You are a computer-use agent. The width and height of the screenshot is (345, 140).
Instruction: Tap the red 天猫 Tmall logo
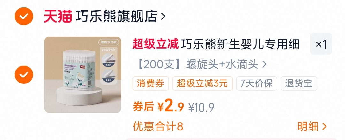(57, 16)
